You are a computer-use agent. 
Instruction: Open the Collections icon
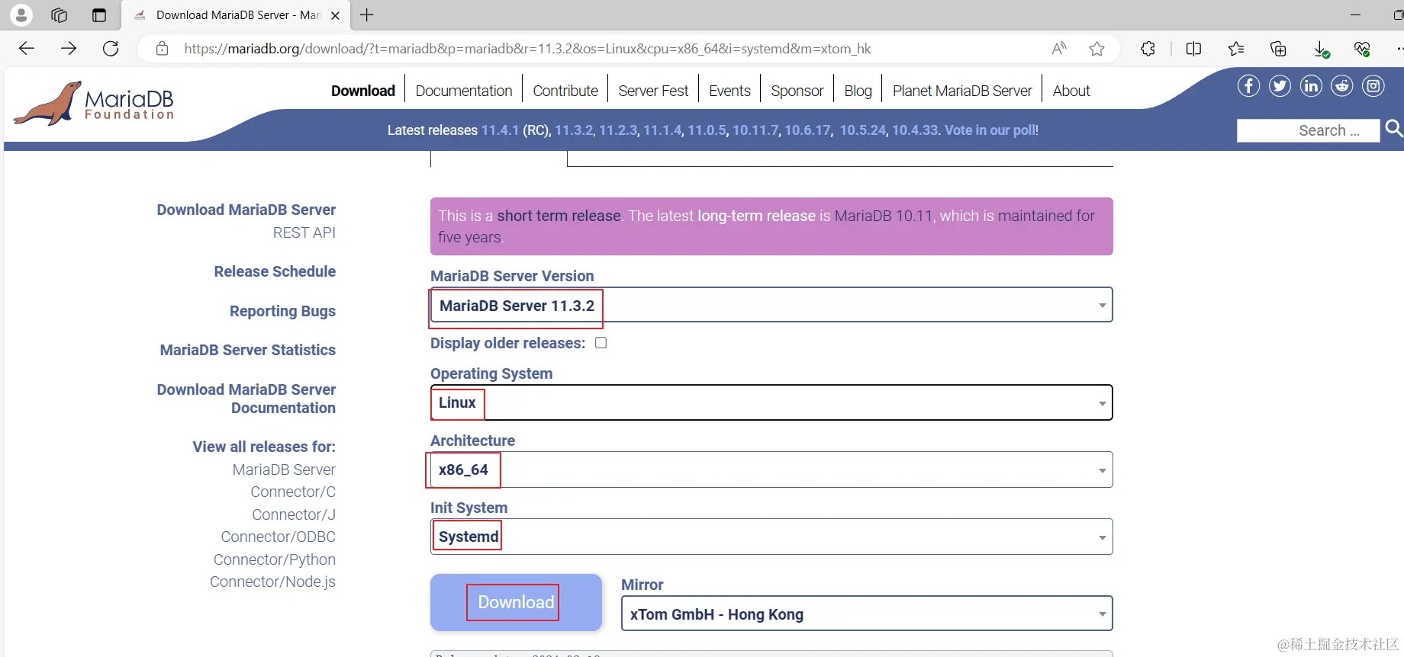1278,49
